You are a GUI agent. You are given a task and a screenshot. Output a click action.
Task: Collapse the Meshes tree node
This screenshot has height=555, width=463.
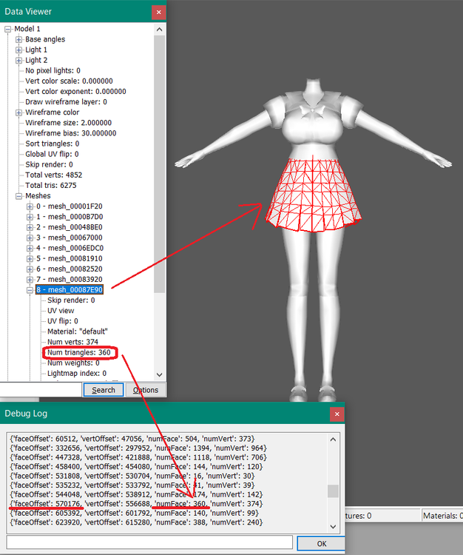(18, 196)
